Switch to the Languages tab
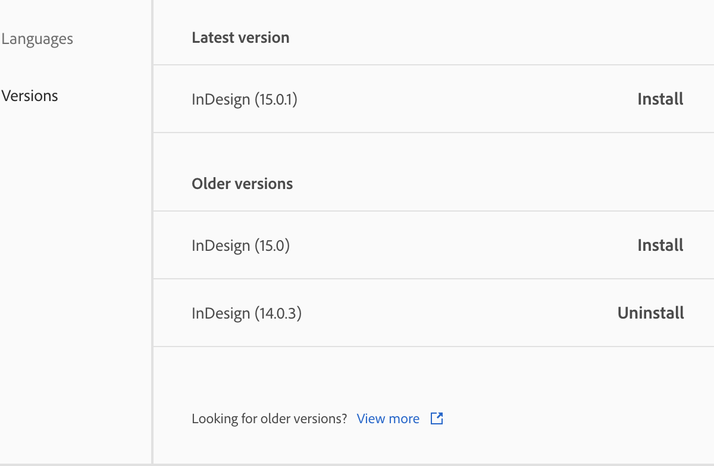 click(37, 39)
